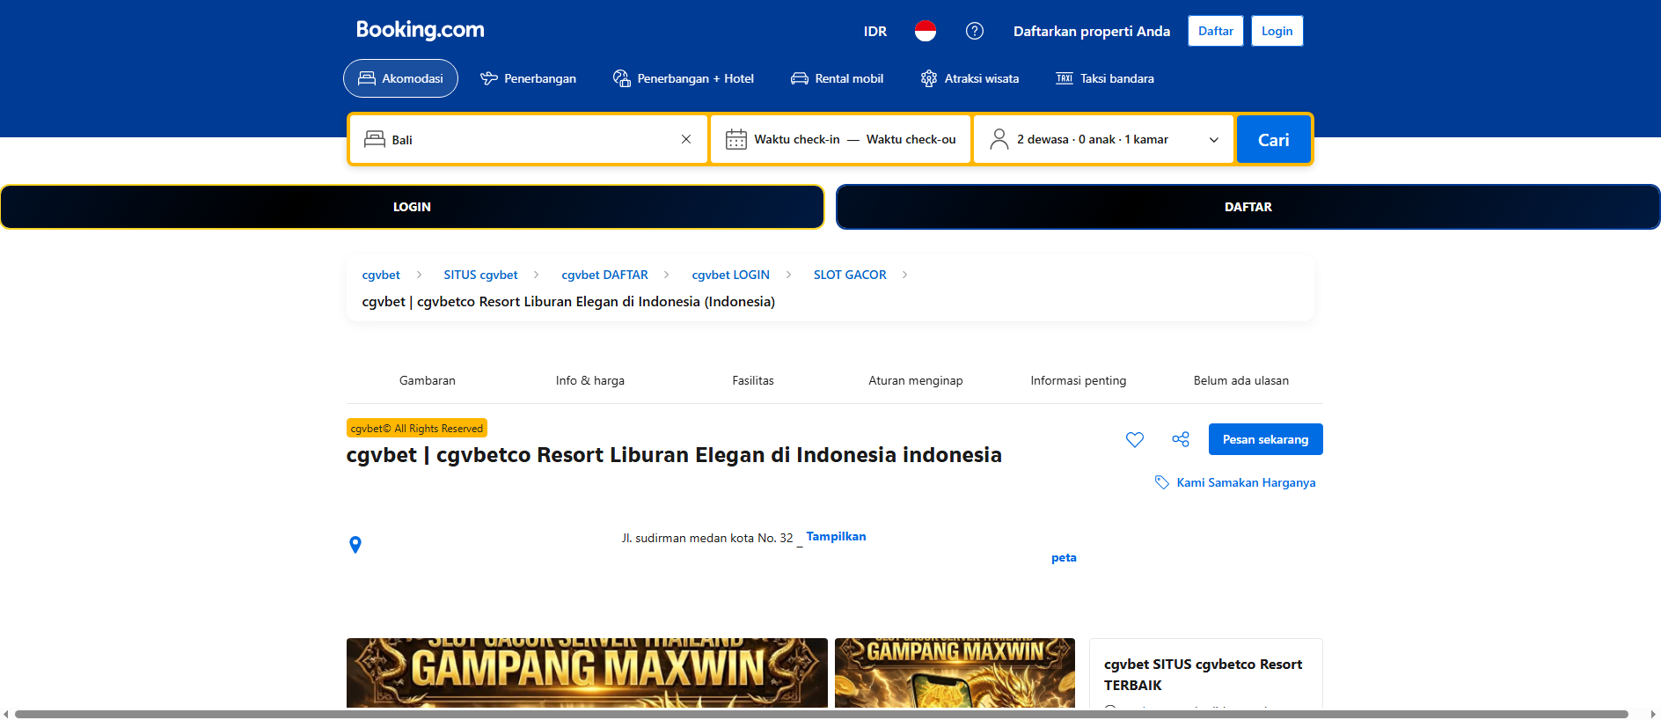Click the Bali destination input field

coord(528,140)
